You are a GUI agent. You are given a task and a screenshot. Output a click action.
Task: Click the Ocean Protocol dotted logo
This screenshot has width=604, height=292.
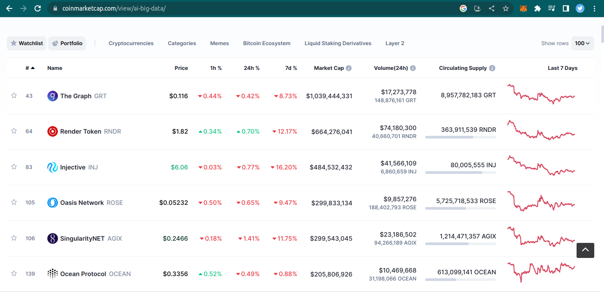click(x=53, y=274)
